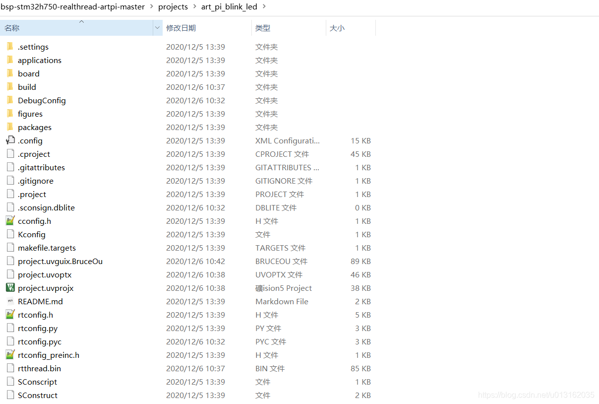Viewport: 599px width, 404px height.
Task: Click the .project file name
Action: click(32, 194)
